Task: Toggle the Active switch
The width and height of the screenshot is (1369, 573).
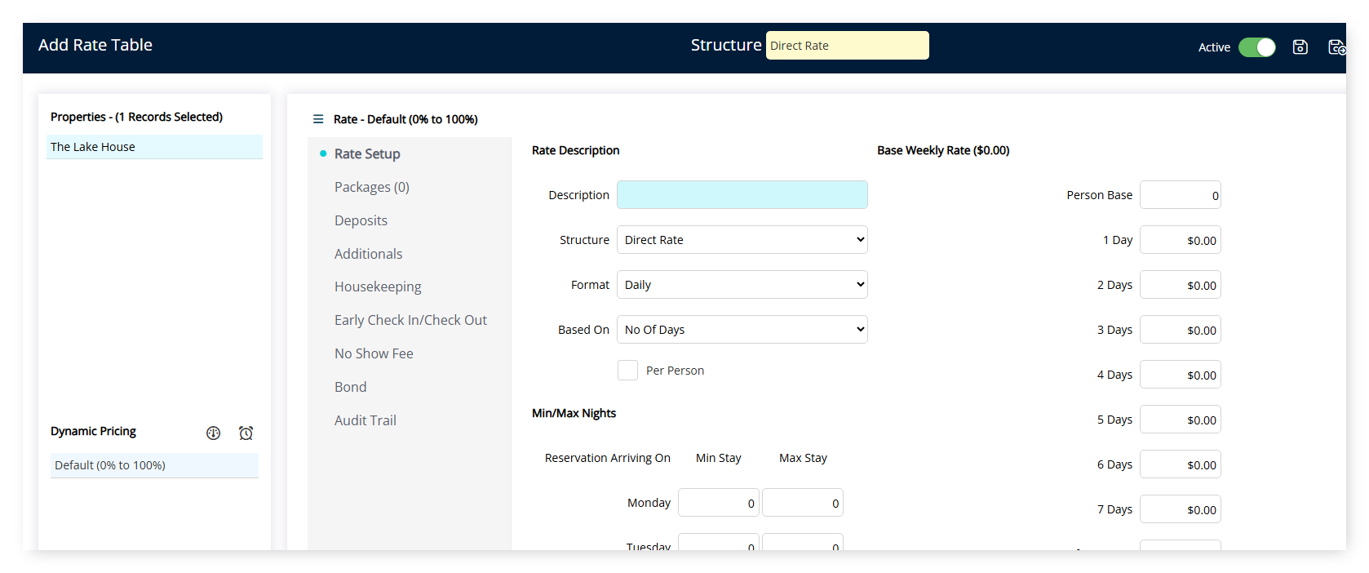Action: (x=1257, y=47)
